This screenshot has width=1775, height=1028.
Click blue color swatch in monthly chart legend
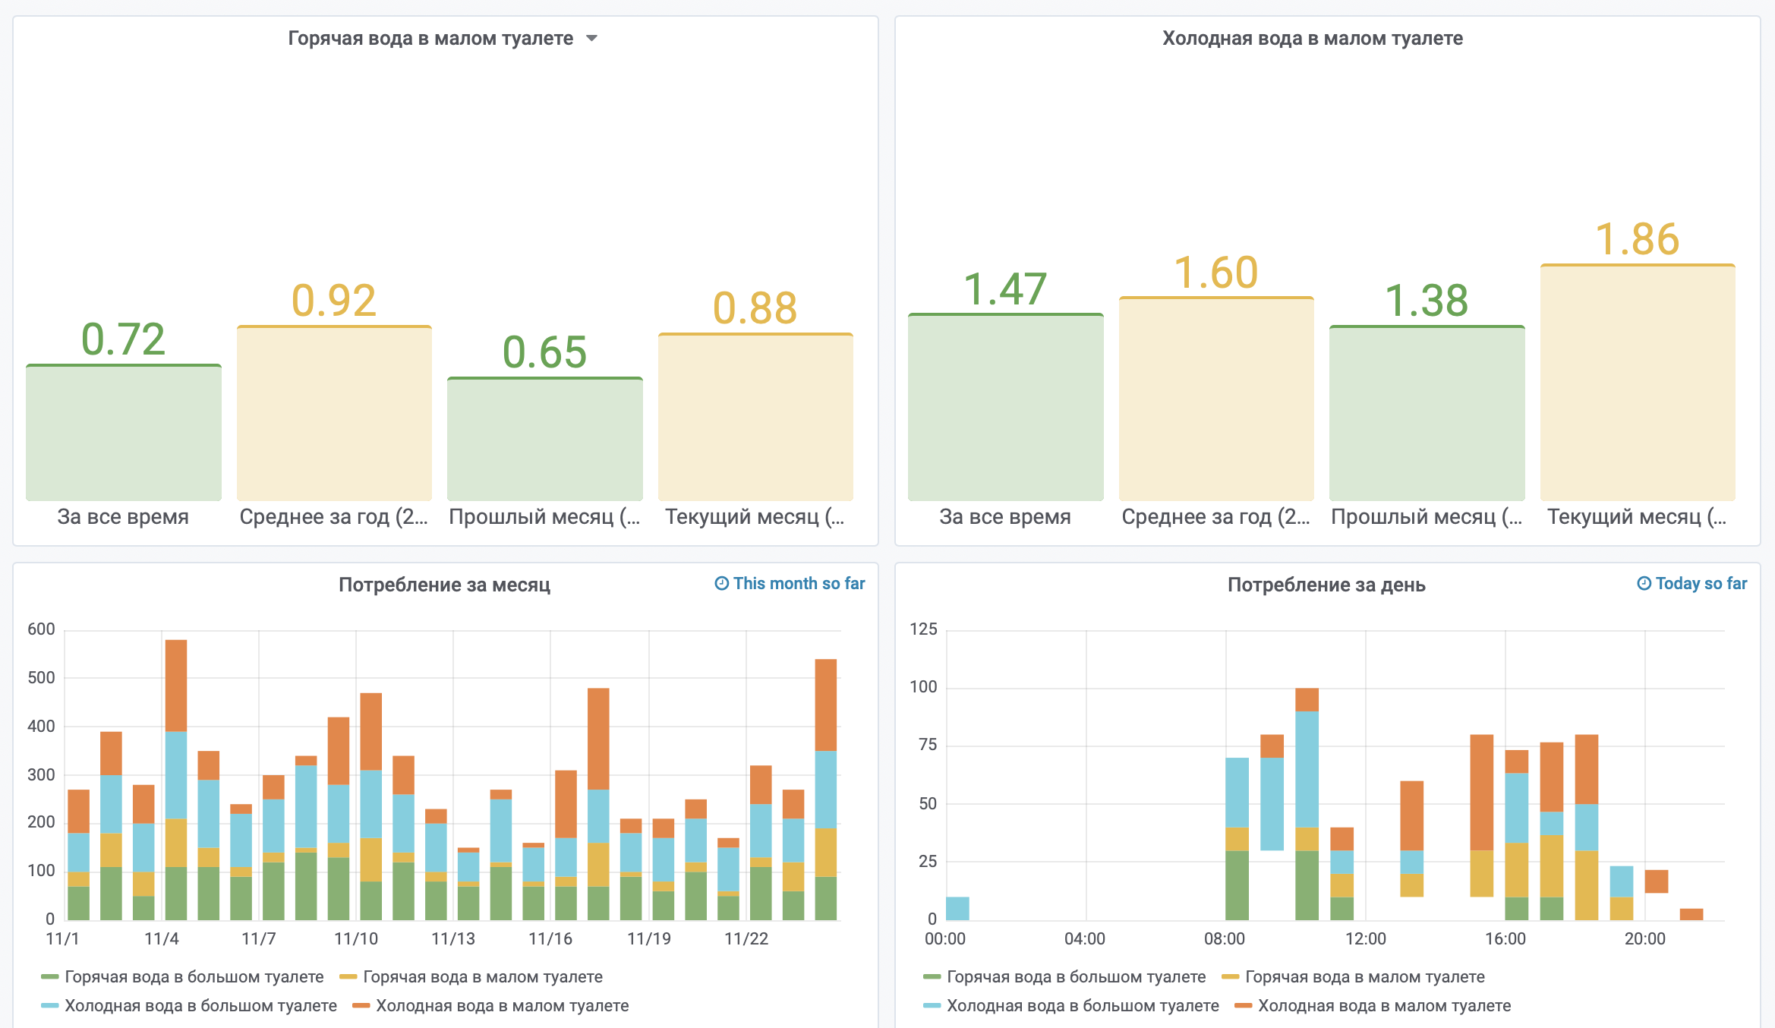click(x=49, y=1005)
